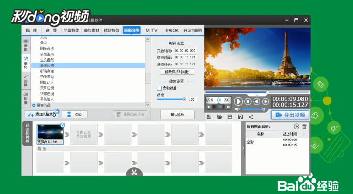The width and height of the screenshot is (353, 194).
Task: Click 删除当前风格 button
Action: [130, 114]
